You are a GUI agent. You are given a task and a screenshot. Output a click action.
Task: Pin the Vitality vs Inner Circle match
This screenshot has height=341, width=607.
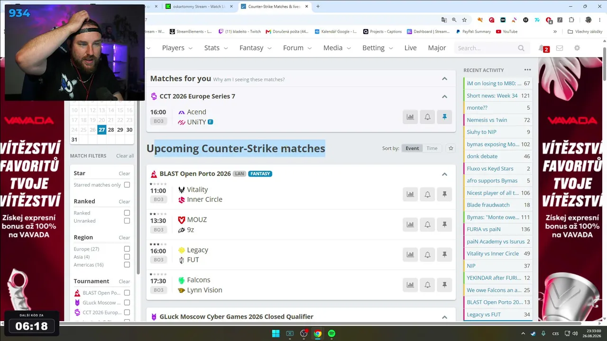click(x=444, y=194)
